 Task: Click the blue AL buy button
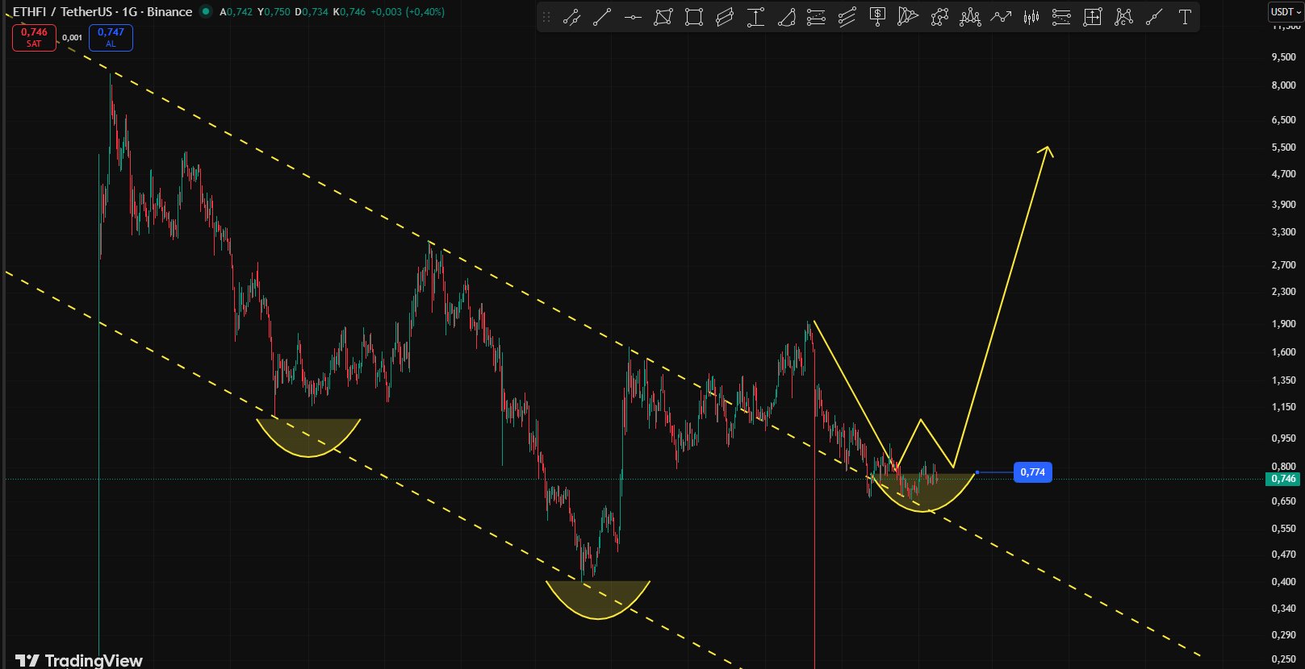[x=111, y=37]
